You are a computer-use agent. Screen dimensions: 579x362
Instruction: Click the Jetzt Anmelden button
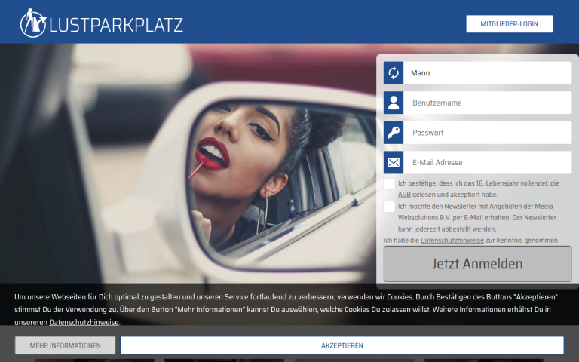(x=477, y=264)
